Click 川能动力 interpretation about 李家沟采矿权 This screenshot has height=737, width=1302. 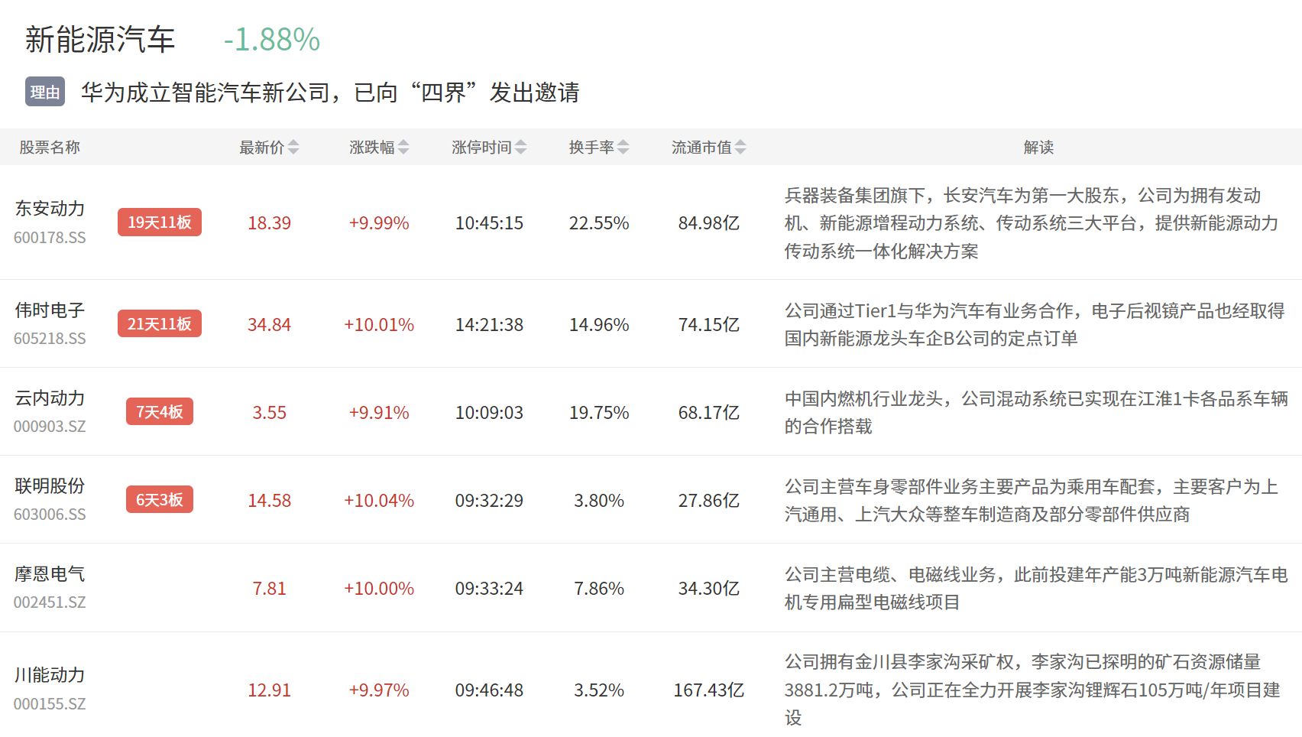click(x=1032, y=690)
